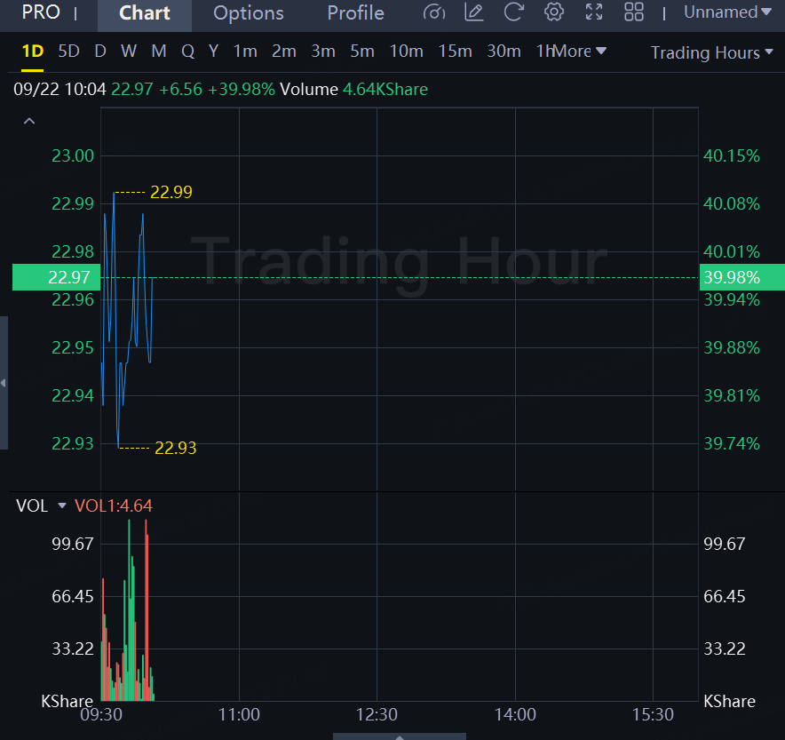The image size is (785, 740).
Task: Select the 2m interval
Action: 284,51
